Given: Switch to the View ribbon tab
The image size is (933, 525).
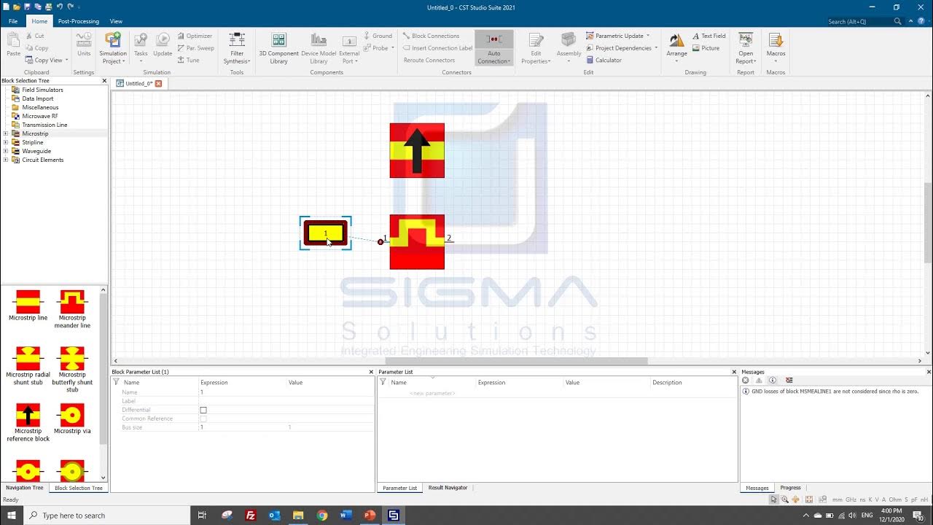Looking at the screenshot, I should (116, 21).
